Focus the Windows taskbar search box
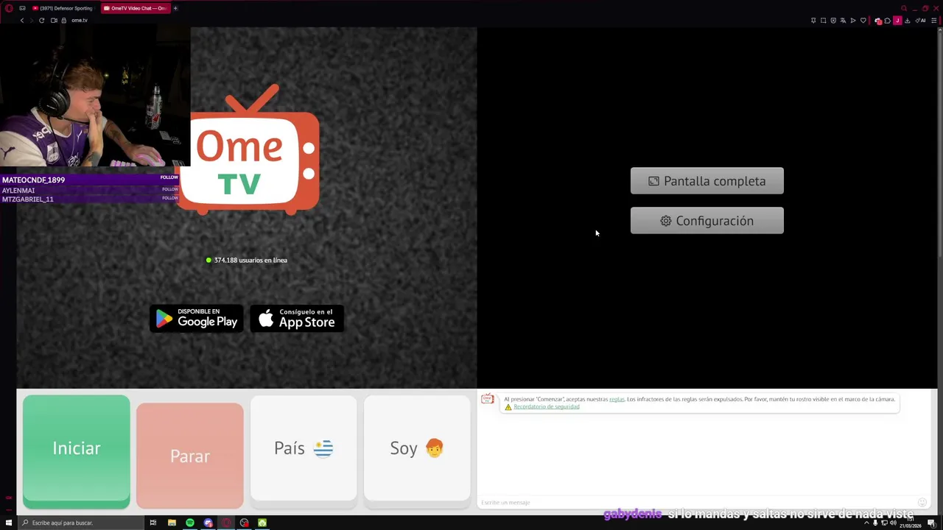This screenshot has width=943, height=530. click(80, 523)
